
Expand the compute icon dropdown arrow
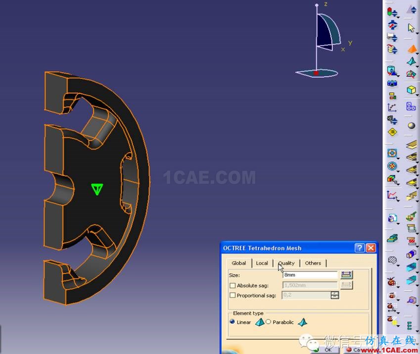point(398,17)
